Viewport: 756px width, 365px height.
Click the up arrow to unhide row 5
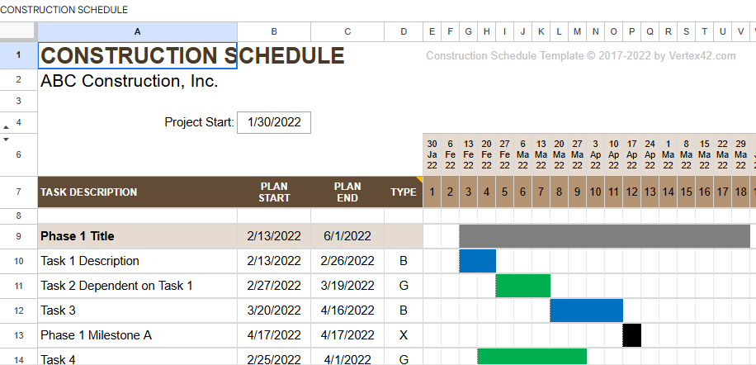(7, 127)
